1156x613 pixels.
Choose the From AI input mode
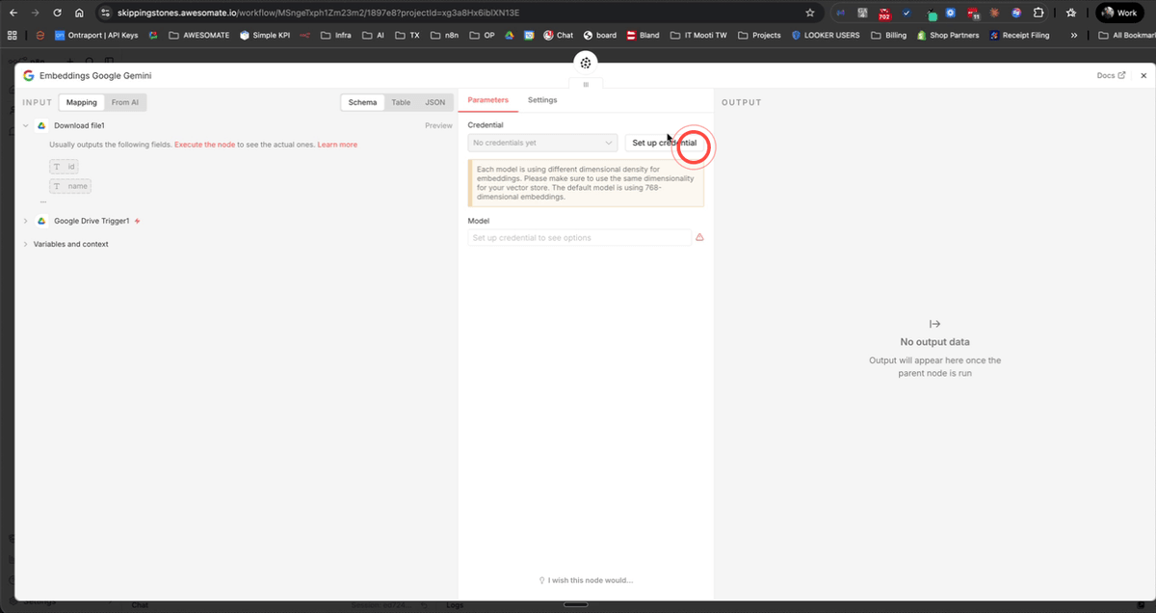125,102
